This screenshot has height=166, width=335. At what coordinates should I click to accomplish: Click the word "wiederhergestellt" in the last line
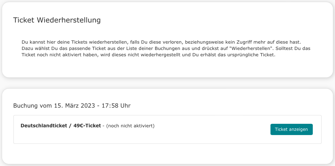click(x=160, y=55)
